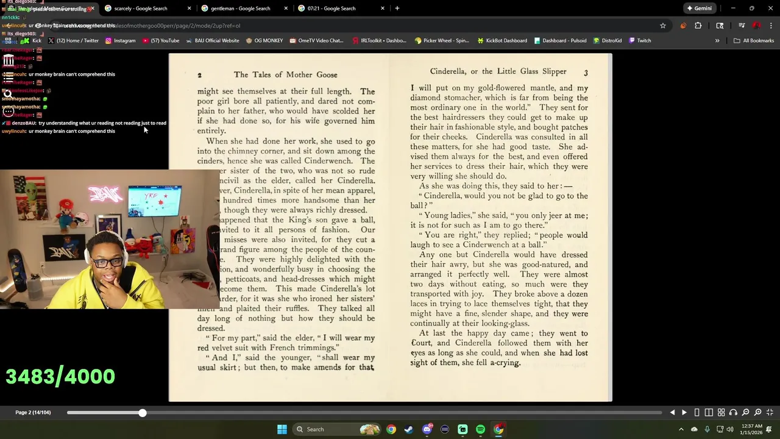Open the volume speaker tray icon
The width and height of the screenshot is (780, 439).
730,429
